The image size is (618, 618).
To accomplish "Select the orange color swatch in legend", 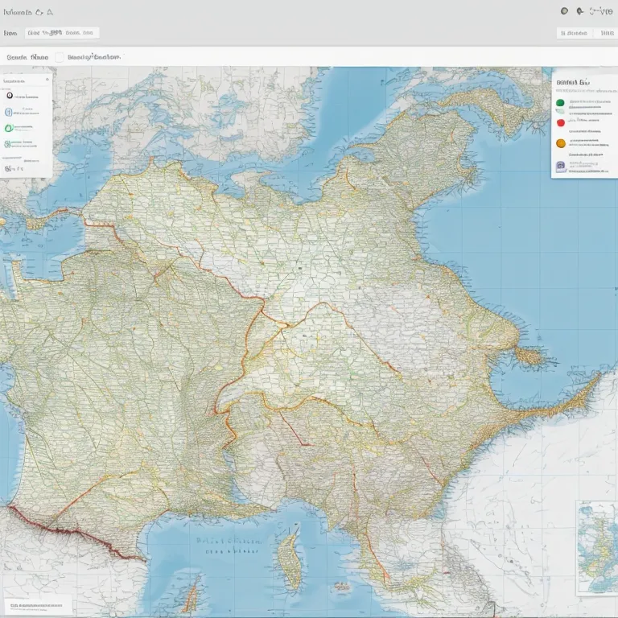I will [560, 142].
